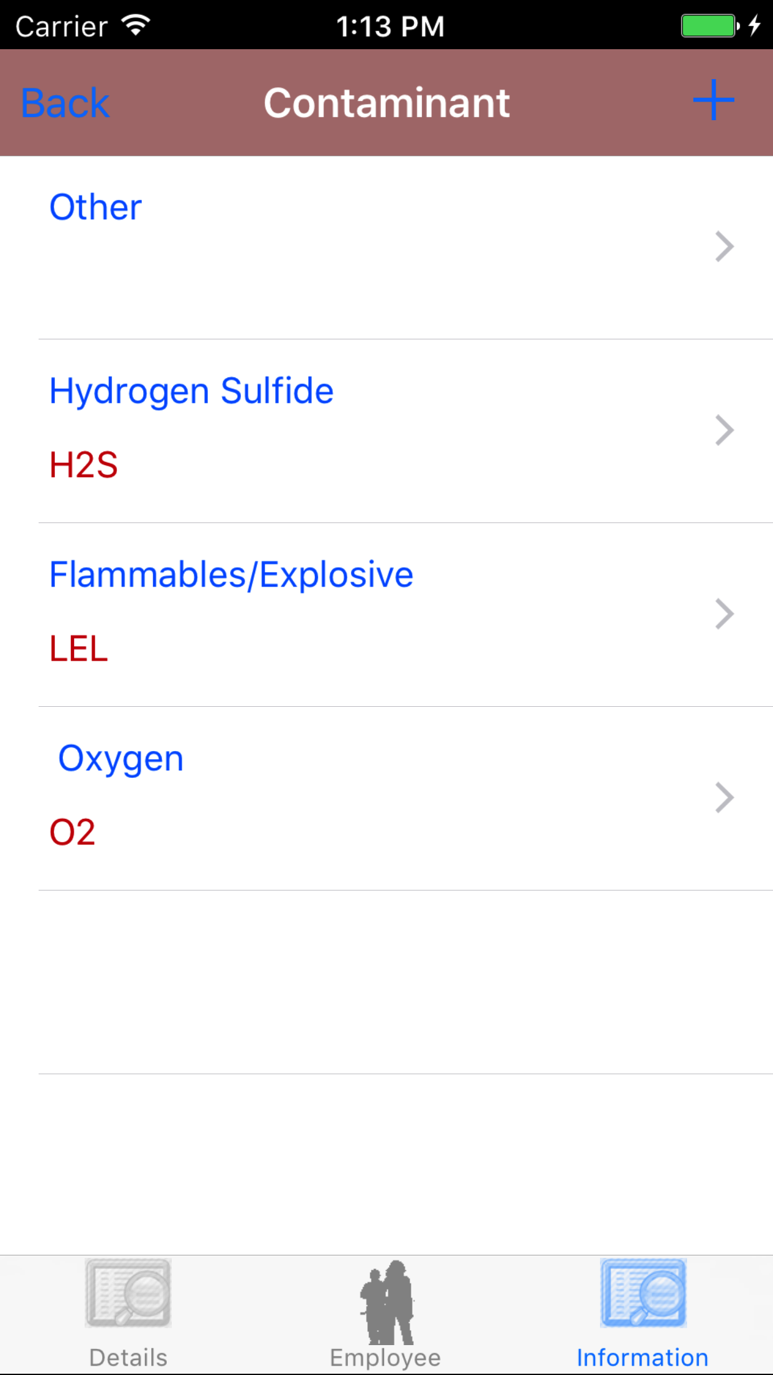This screenshot has width=773, height=1375.
Task: Select the Information tab label
Action: [x=642, y=1358]
